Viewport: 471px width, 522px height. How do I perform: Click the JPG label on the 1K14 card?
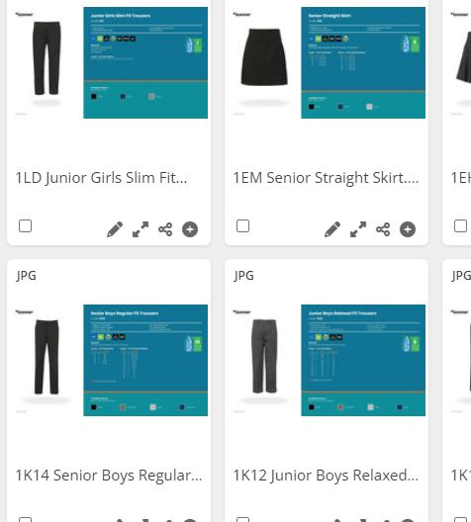click(26, 276)
